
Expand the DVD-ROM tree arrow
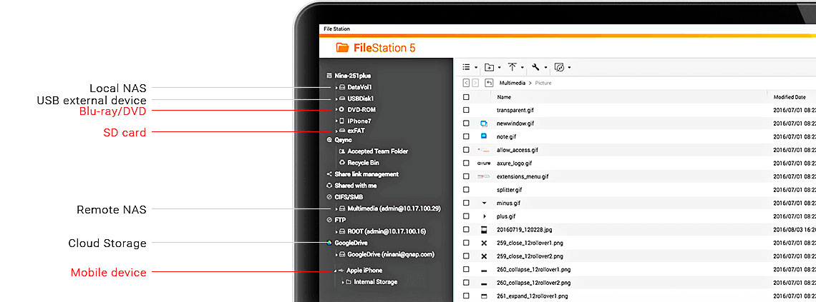(336, 110)
